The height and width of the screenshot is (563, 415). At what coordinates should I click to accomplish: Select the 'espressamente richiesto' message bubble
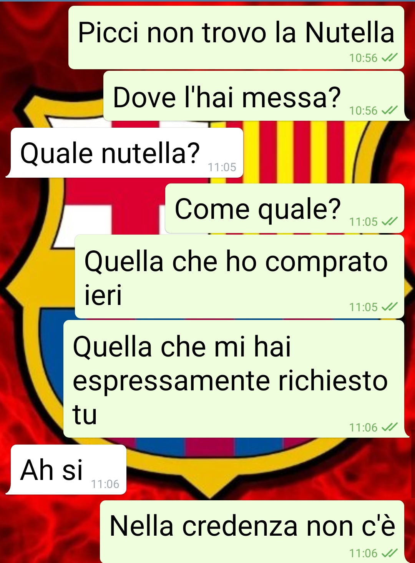pos(234,379)
